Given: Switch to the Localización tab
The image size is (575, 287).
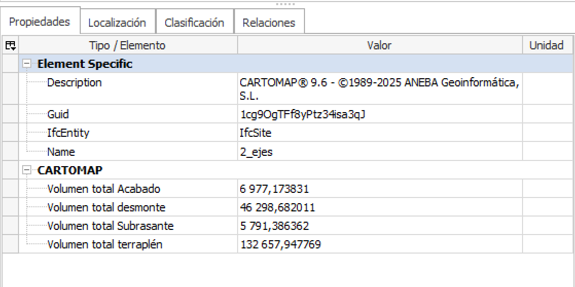Looking at the screenshot, I should [117, 23].
